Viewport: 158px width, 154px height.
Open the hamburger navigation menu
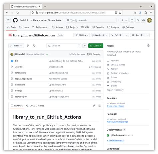(8, 20)
